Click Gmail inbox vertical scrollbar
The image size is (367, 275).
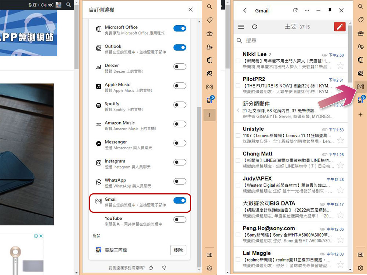[350, 54]
